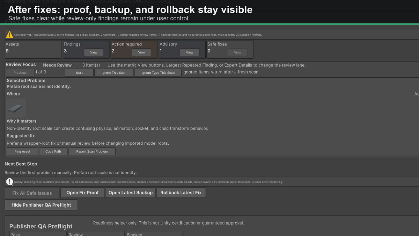
Task: Advance to the Next review item
Action: [79, 73]
